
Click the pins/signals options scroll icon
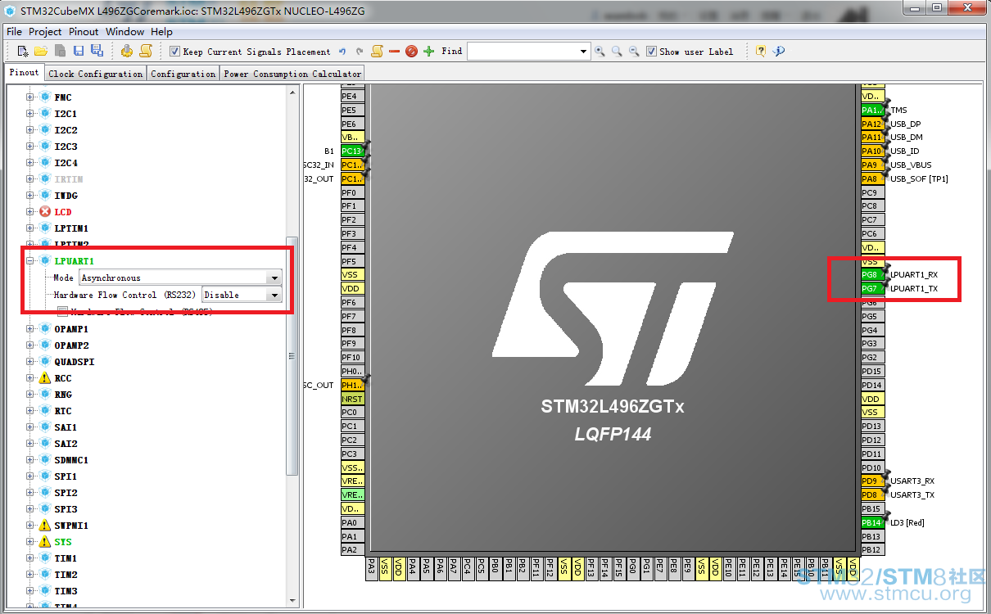pos(377,51)
